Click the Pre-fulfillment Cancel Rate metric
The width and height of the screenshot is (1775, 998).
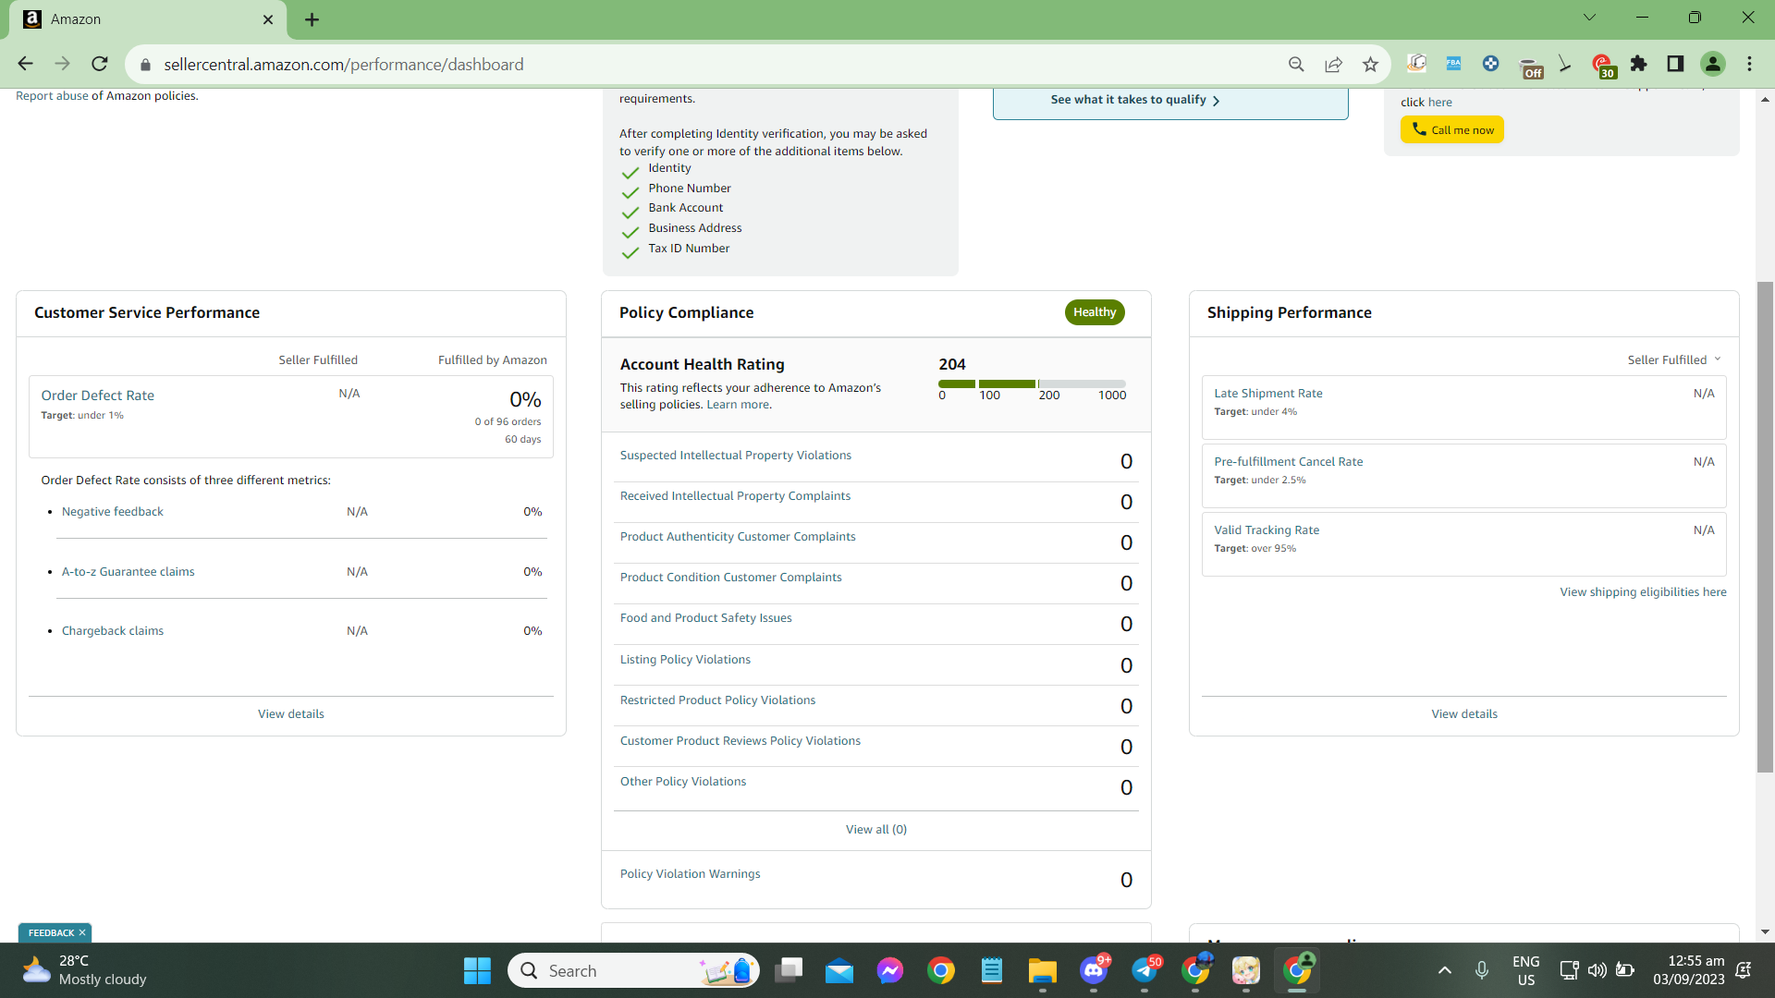click(x=1289, y=462)
